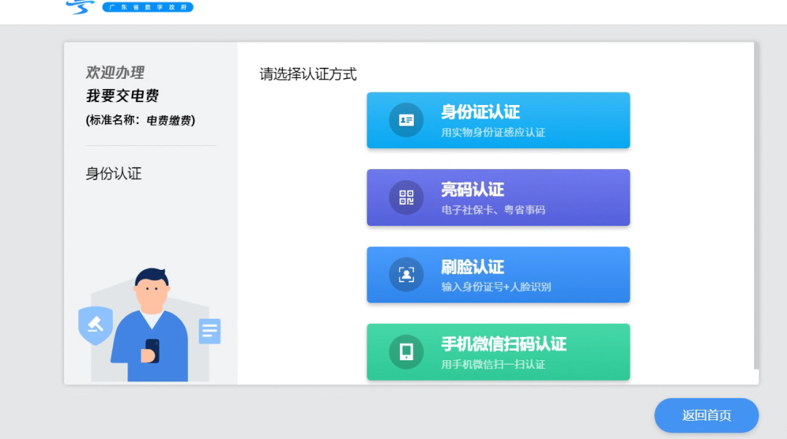Click the face-scan icon on 刷脸认证 card
This screenshot has height=439, width=787.
[405, 274]
